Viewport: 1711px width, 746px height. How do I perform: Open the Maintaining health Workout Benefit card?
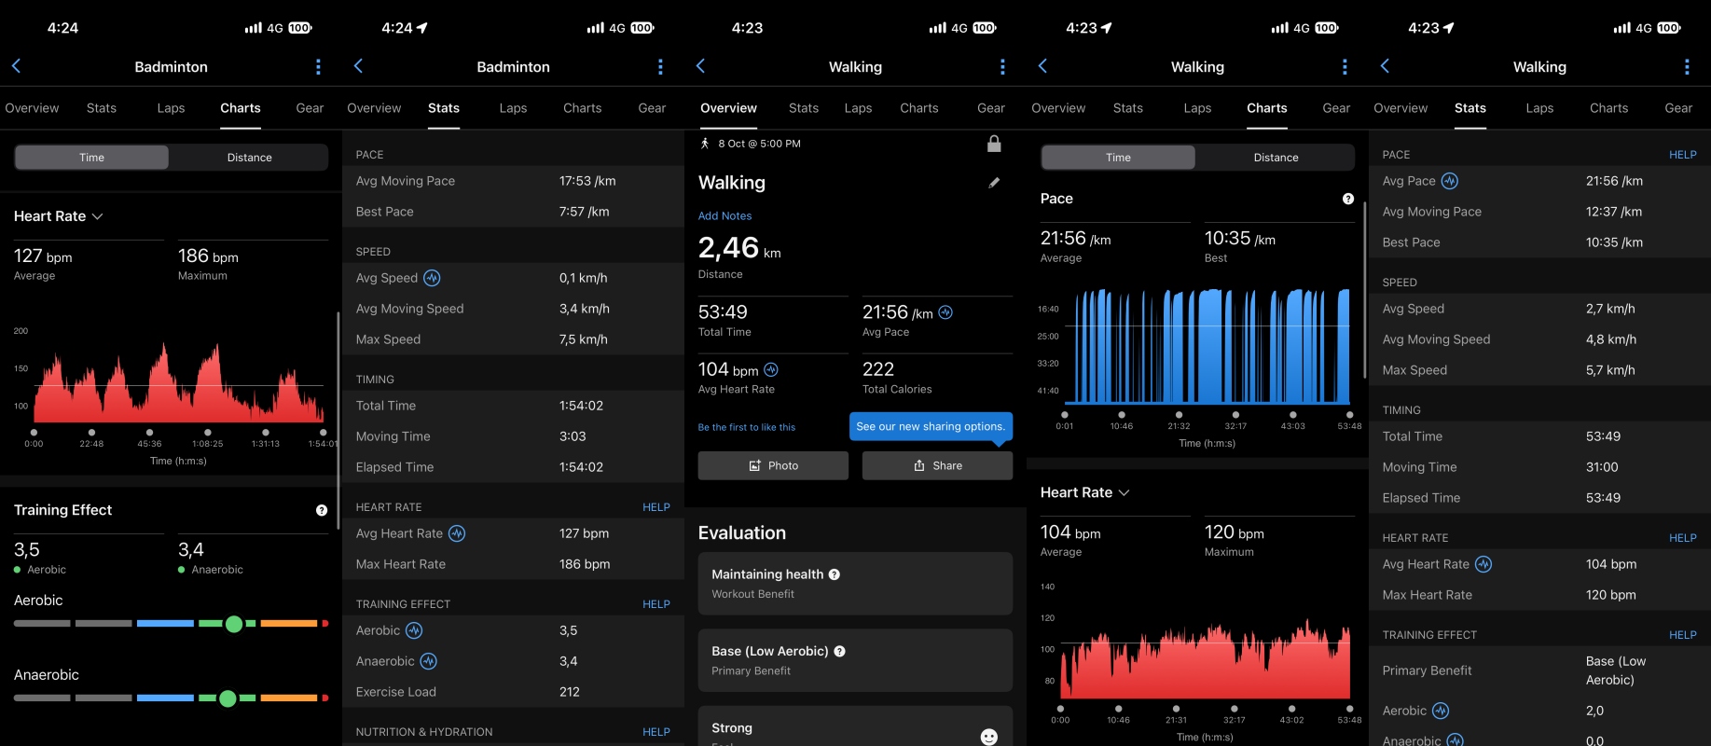pos(855,584)
